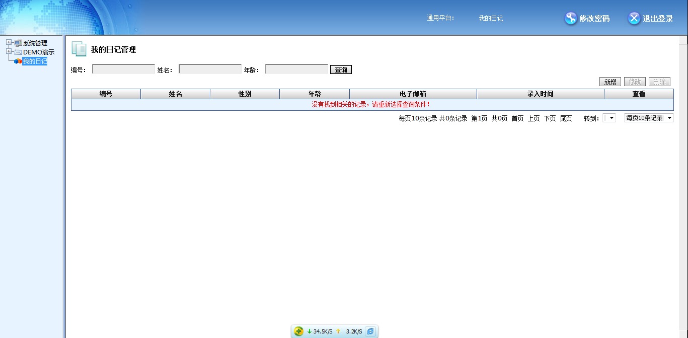688x338 pixels.
Task: Click the 退出登录 link
Action: (658, 19)
